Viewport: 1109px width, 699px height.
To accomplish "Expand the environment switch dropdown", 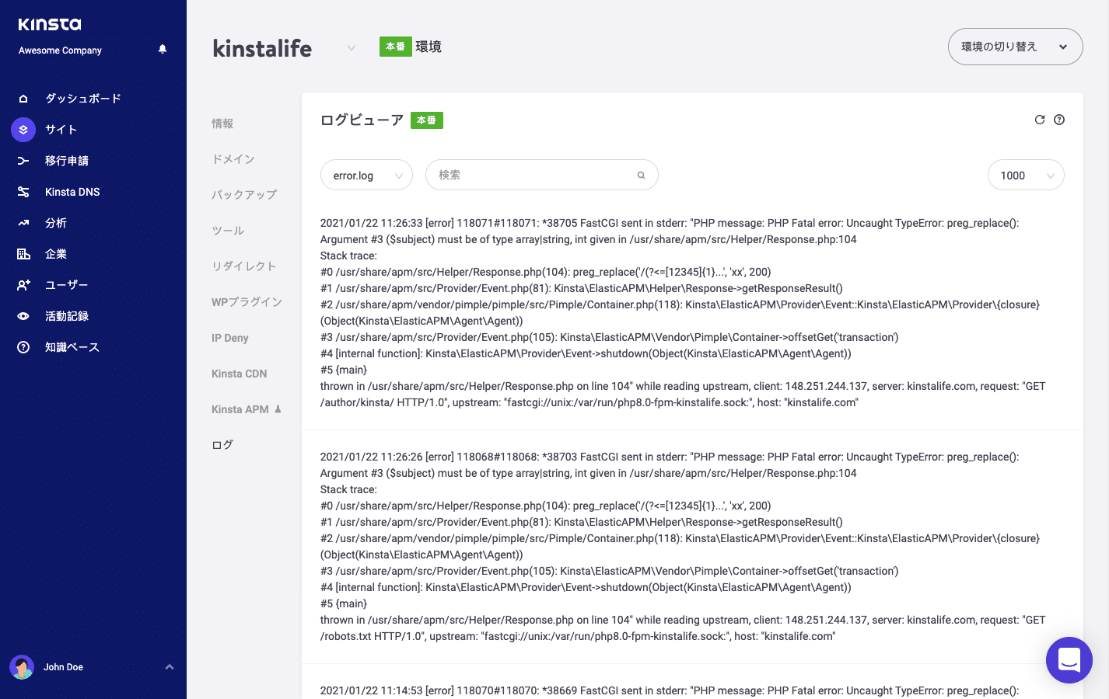I will pos(1015,47).
